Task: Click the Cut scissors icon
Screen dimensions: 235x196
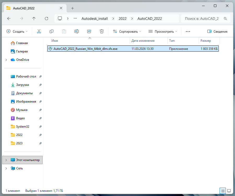Action: (x=39, y=31)
